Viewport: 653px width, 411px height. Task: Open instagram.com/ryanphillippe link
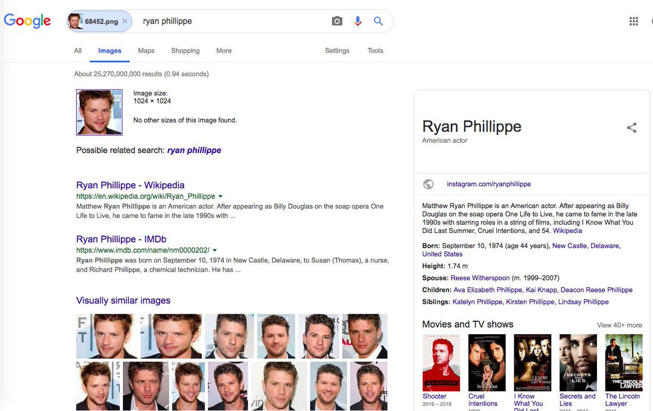[x=489, y=184]
